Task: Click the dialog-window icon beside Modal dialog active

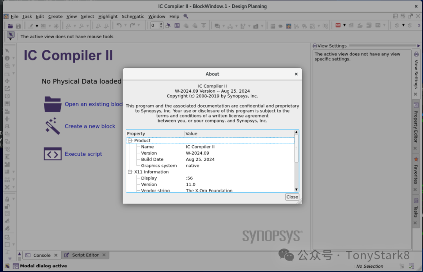Action: (x=16, y=266)
